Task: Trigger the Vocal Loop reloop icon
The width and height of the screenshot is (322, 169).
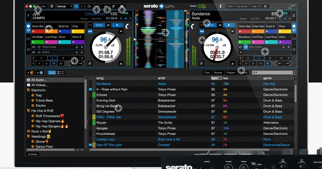Action: (x=34, y=47)
